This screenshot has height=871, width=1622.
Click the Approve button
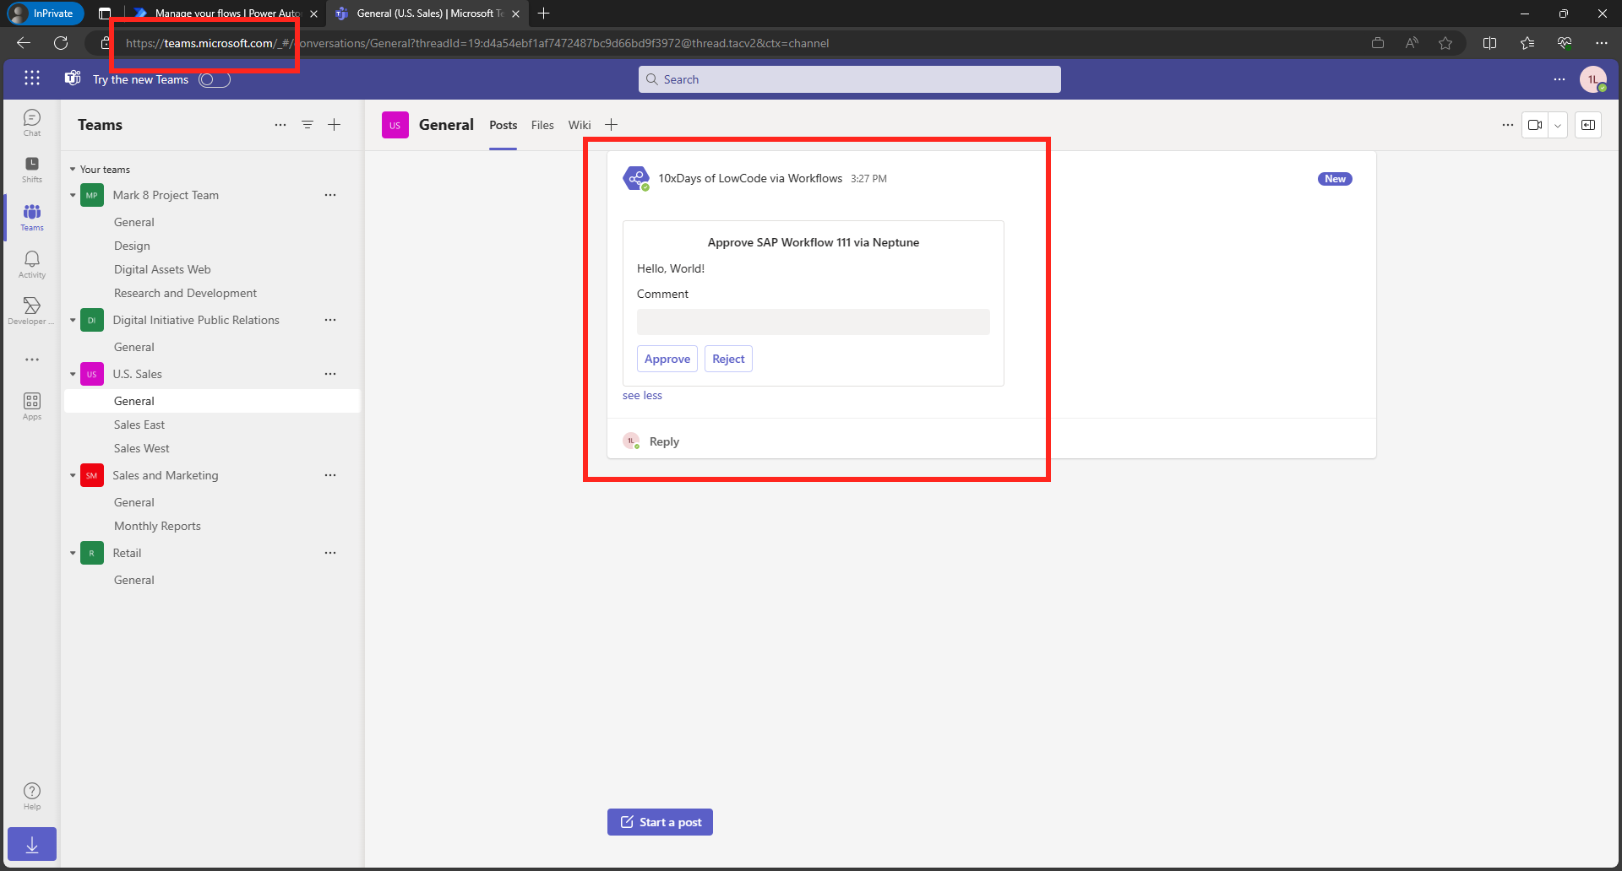tap(667, 359)
